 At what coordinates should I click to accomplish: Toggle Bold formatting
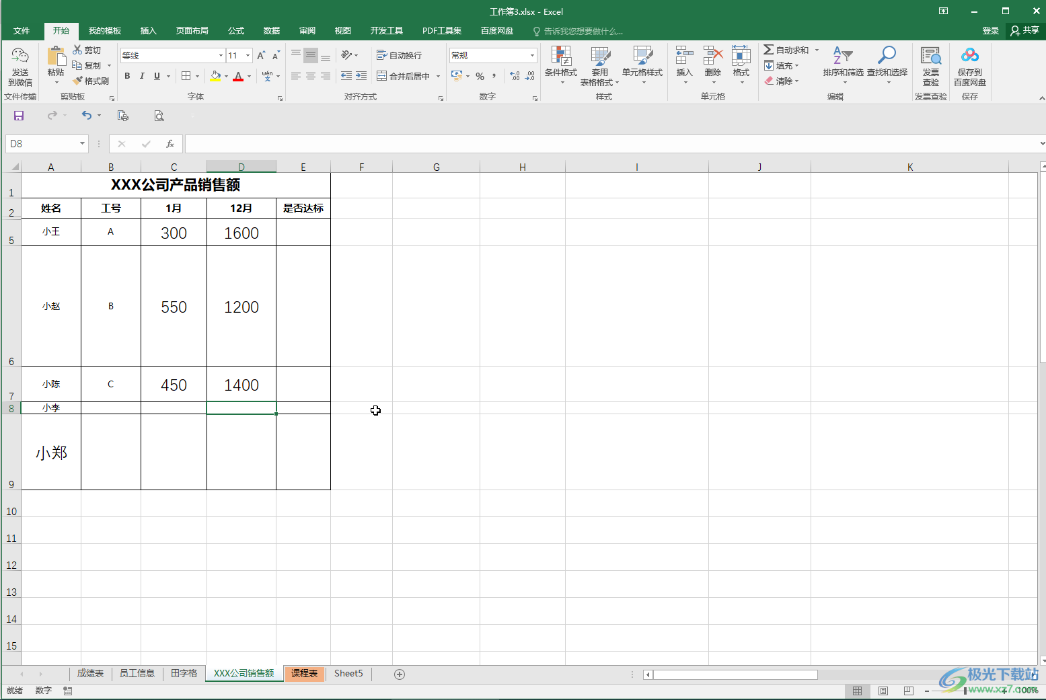pyautogui.click(x=127, y=76)
